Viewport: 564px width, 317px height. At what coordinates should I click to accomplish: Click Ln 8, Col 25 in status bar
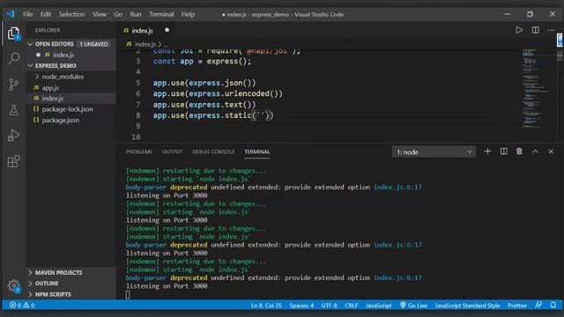point(266,306)
